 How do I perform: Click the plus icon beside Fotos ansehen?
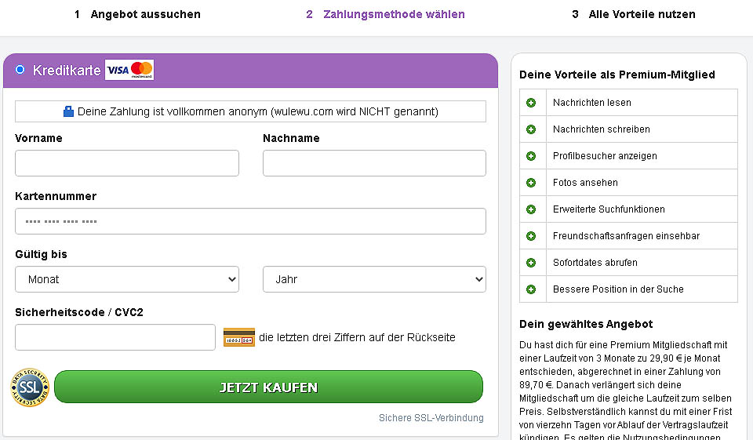tap(531, 183)
